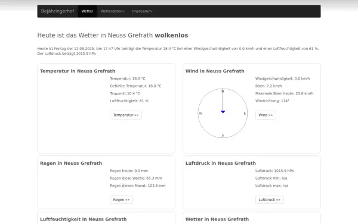
Task: Click the 'Luftdruck max: n/a' line
Action: (272, 186)
